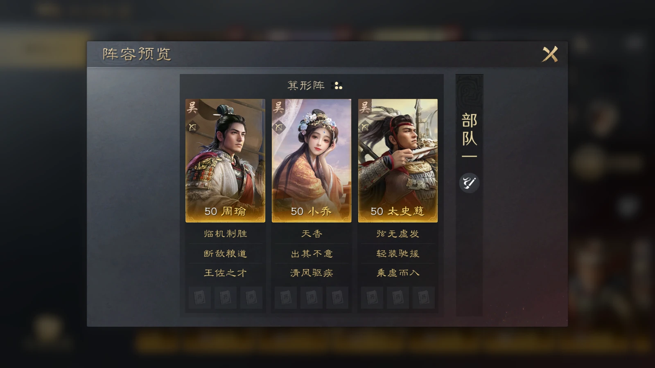Click the archer troop icon on 太史慈's card
Viewport: 655px width, 368px height.
365,127
